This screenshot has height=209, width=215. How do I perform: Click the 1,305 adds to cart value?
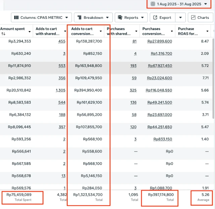60,90
